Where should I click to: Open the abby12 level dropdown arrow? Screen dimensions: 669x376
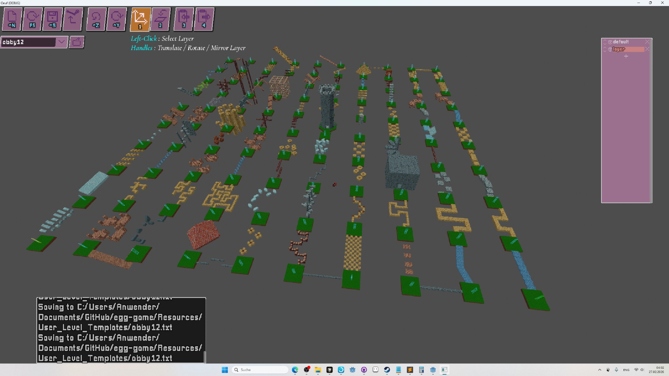click(x=62, y=42)
